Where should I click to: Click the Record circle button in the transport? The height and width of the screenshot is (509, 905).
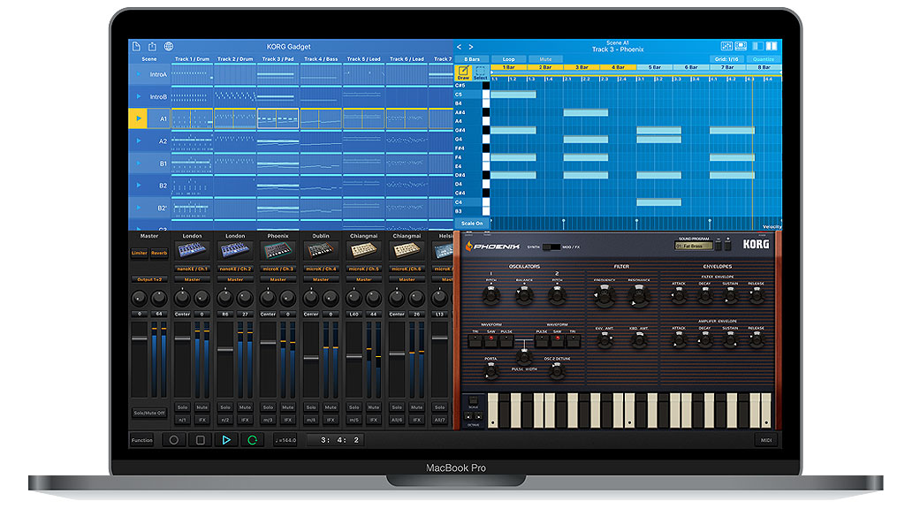point(174,440)
